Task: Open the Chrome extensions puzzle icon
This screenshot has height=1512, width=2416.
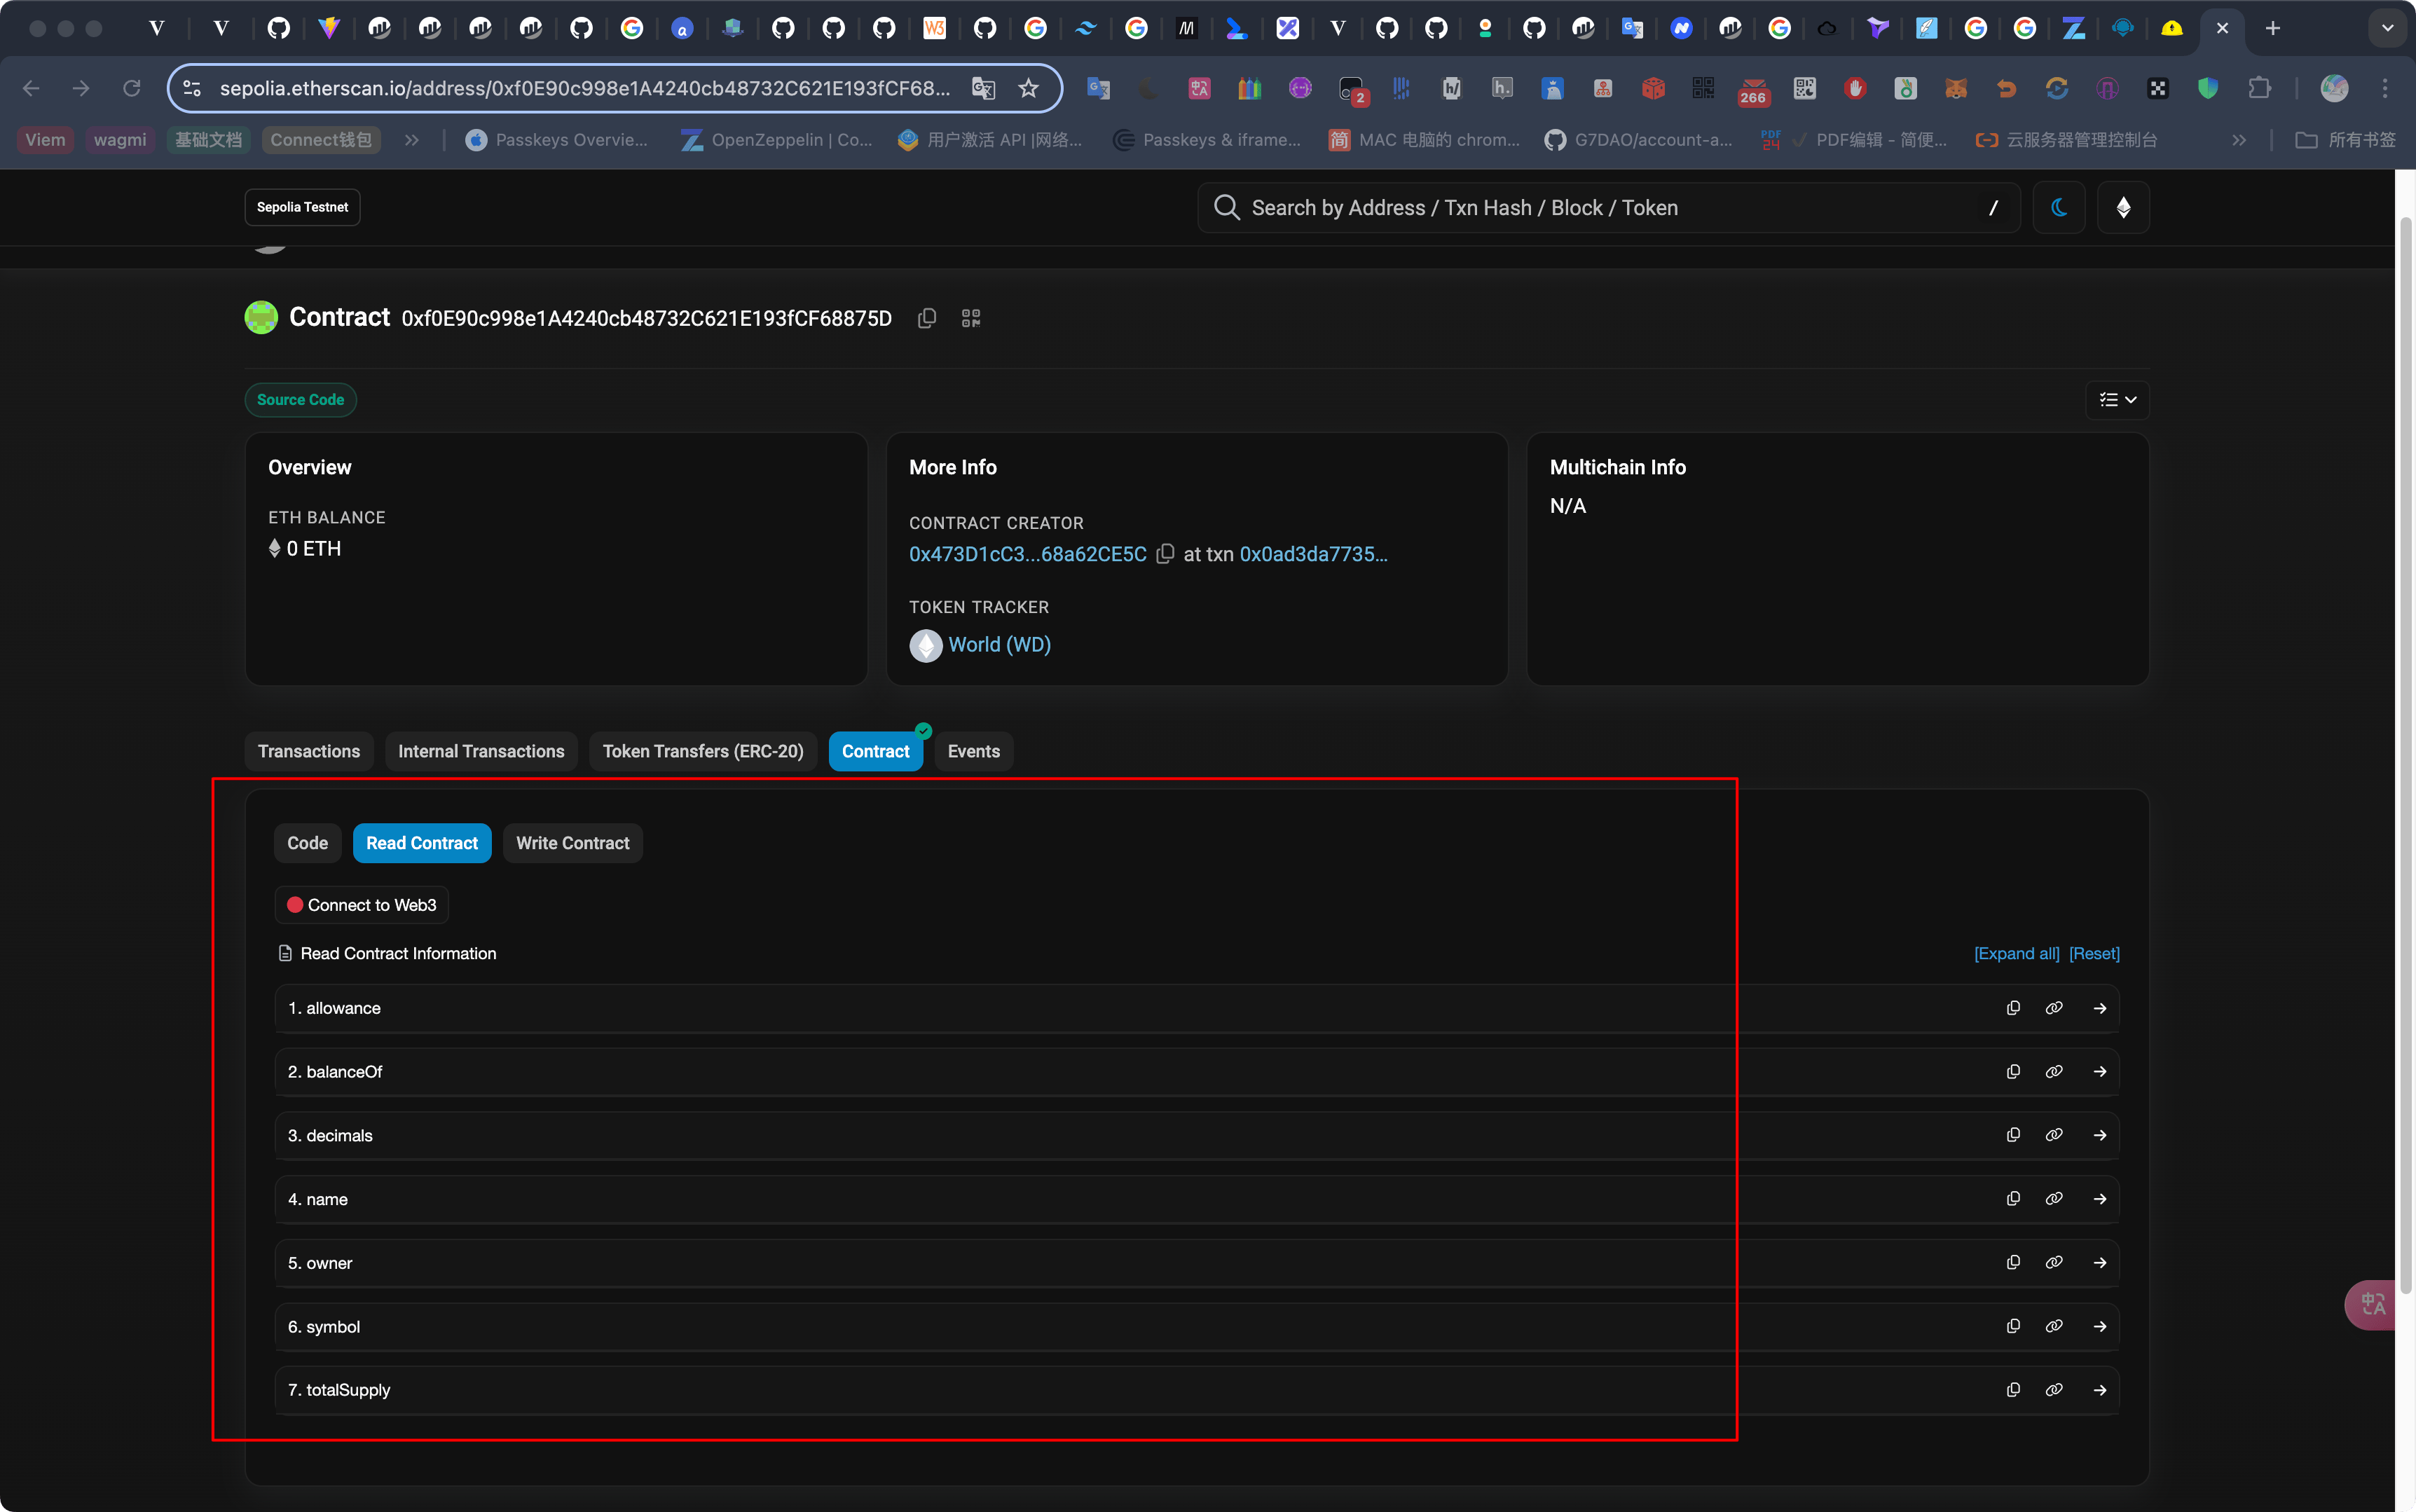Action: tap(2259, 88)
